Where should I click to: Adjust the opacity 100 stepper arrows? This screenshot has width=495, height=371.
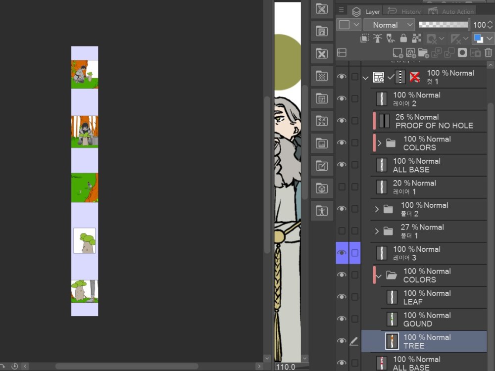coord(490,25)
